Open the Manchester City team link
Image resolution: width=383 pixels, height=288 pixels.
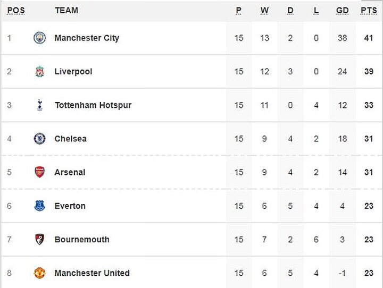(87, 38)
